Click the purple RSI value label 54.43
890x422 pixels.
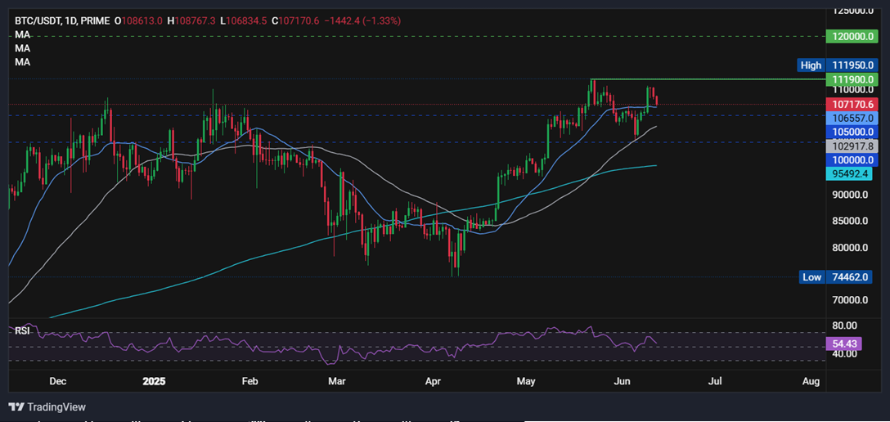click(x=845, y=343)
